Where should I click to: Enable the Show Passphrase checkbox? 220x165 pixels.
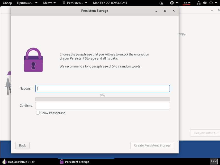(38, 113)
